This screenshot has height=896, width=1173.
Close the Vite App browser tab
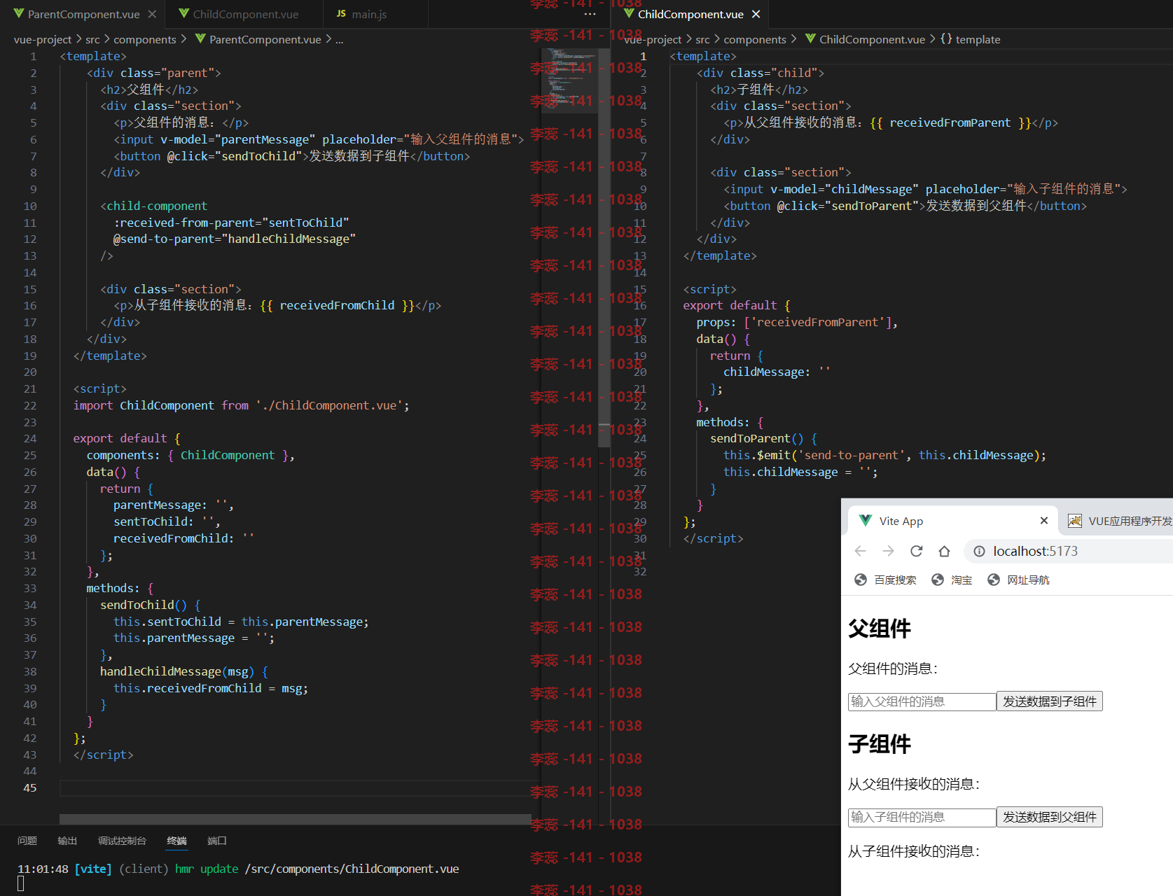1043,521
